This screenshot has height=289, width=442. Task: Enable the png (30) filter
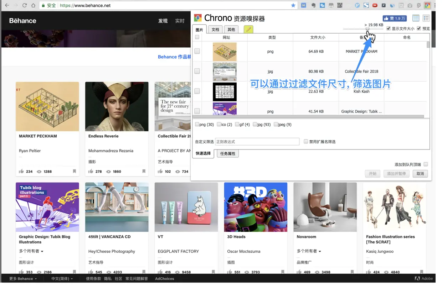pyautogui.click(x=197, y=124)
